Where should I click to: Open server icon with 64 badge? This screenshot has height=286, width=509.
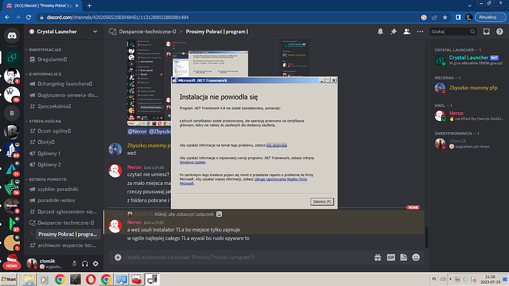pos(12,150)
